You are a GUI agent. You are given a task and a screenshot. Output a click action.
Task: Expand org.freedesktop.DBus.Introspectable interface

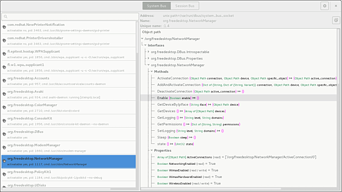[148, 52]
